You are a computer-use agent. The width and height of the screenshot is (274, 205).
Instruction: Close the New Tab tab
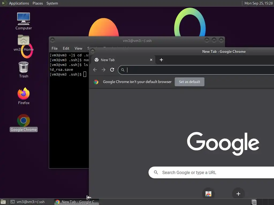pos(151,60)
